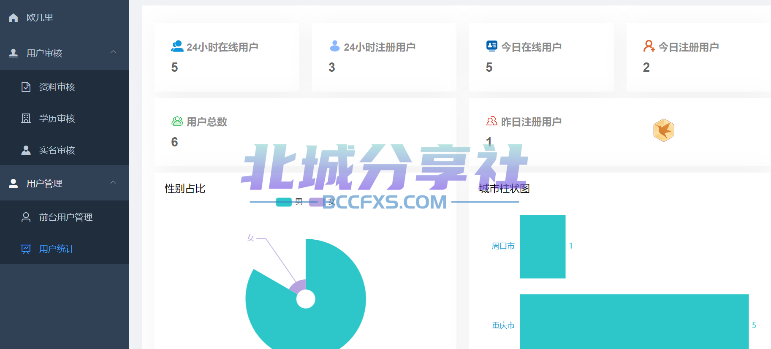Click the 24小时在线用户 blue users icon
Screen dimensions: 771x349
(177, 46)
